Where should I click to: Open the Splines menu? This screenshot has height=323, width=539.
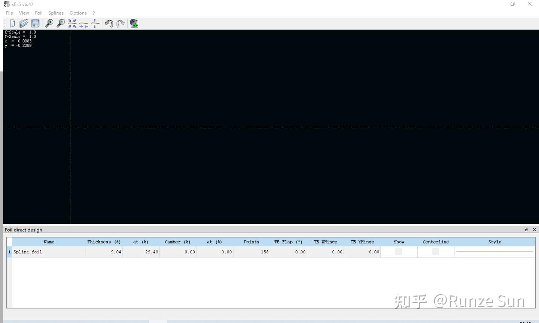(x=56, y=13)
